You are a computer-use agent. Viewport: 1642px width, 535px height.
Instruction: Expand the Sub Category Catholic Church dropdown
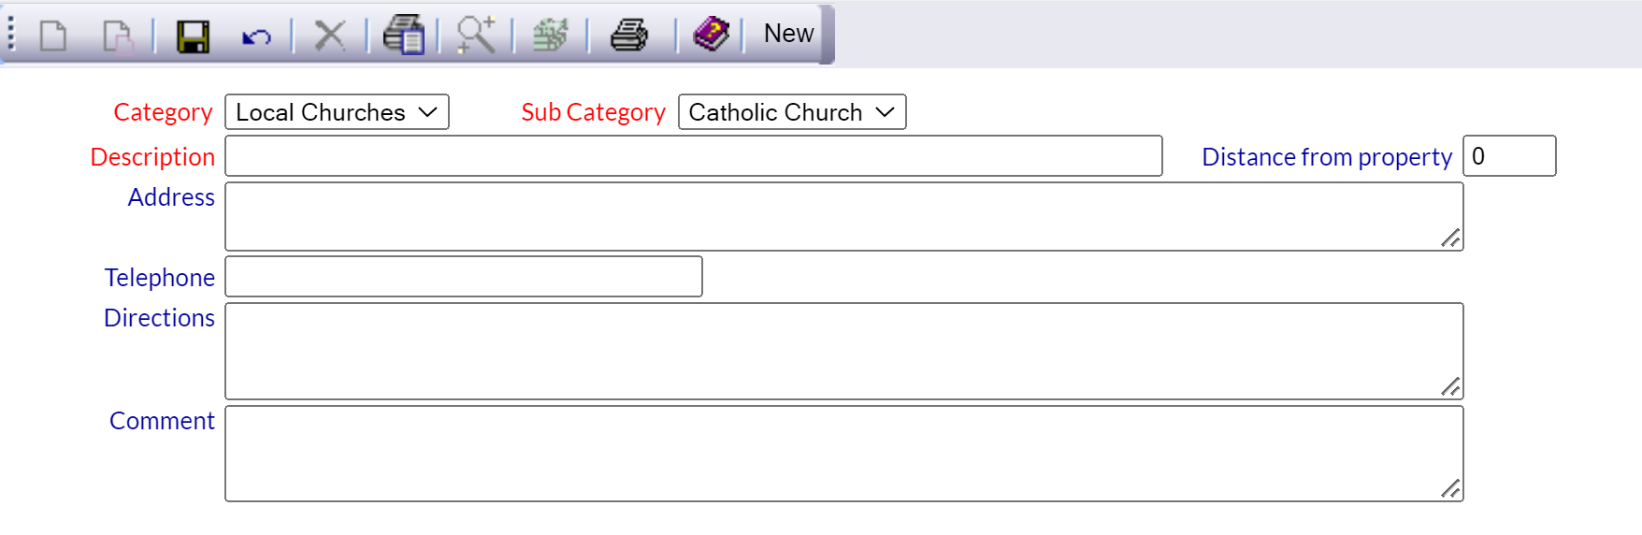792,112
